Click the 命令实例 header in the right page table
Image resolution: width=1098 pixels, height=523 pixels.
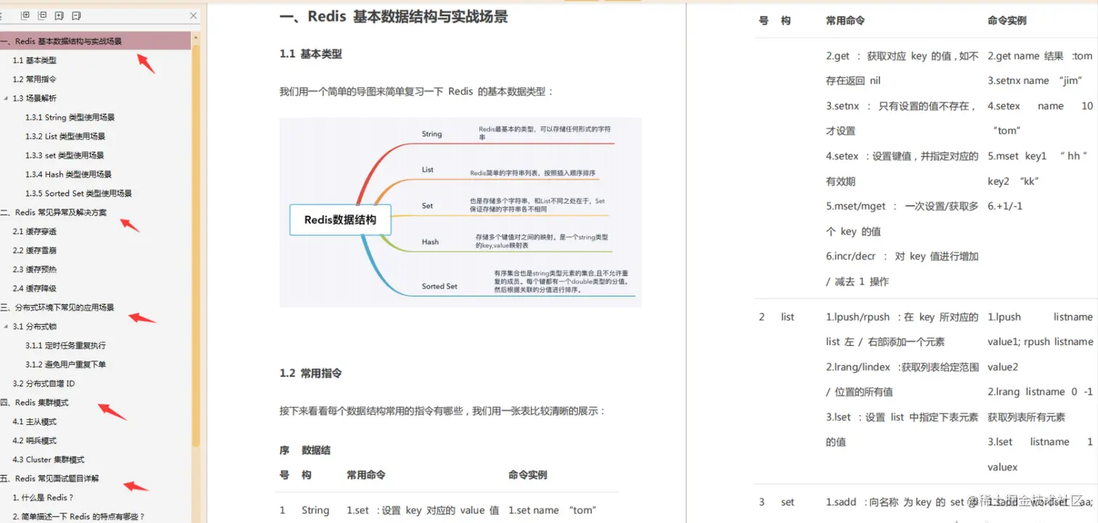click(1007, 21)
